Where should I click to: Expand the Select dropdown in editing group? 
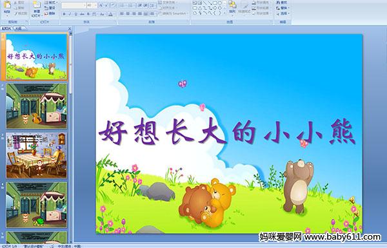click(x=283, y=14)
